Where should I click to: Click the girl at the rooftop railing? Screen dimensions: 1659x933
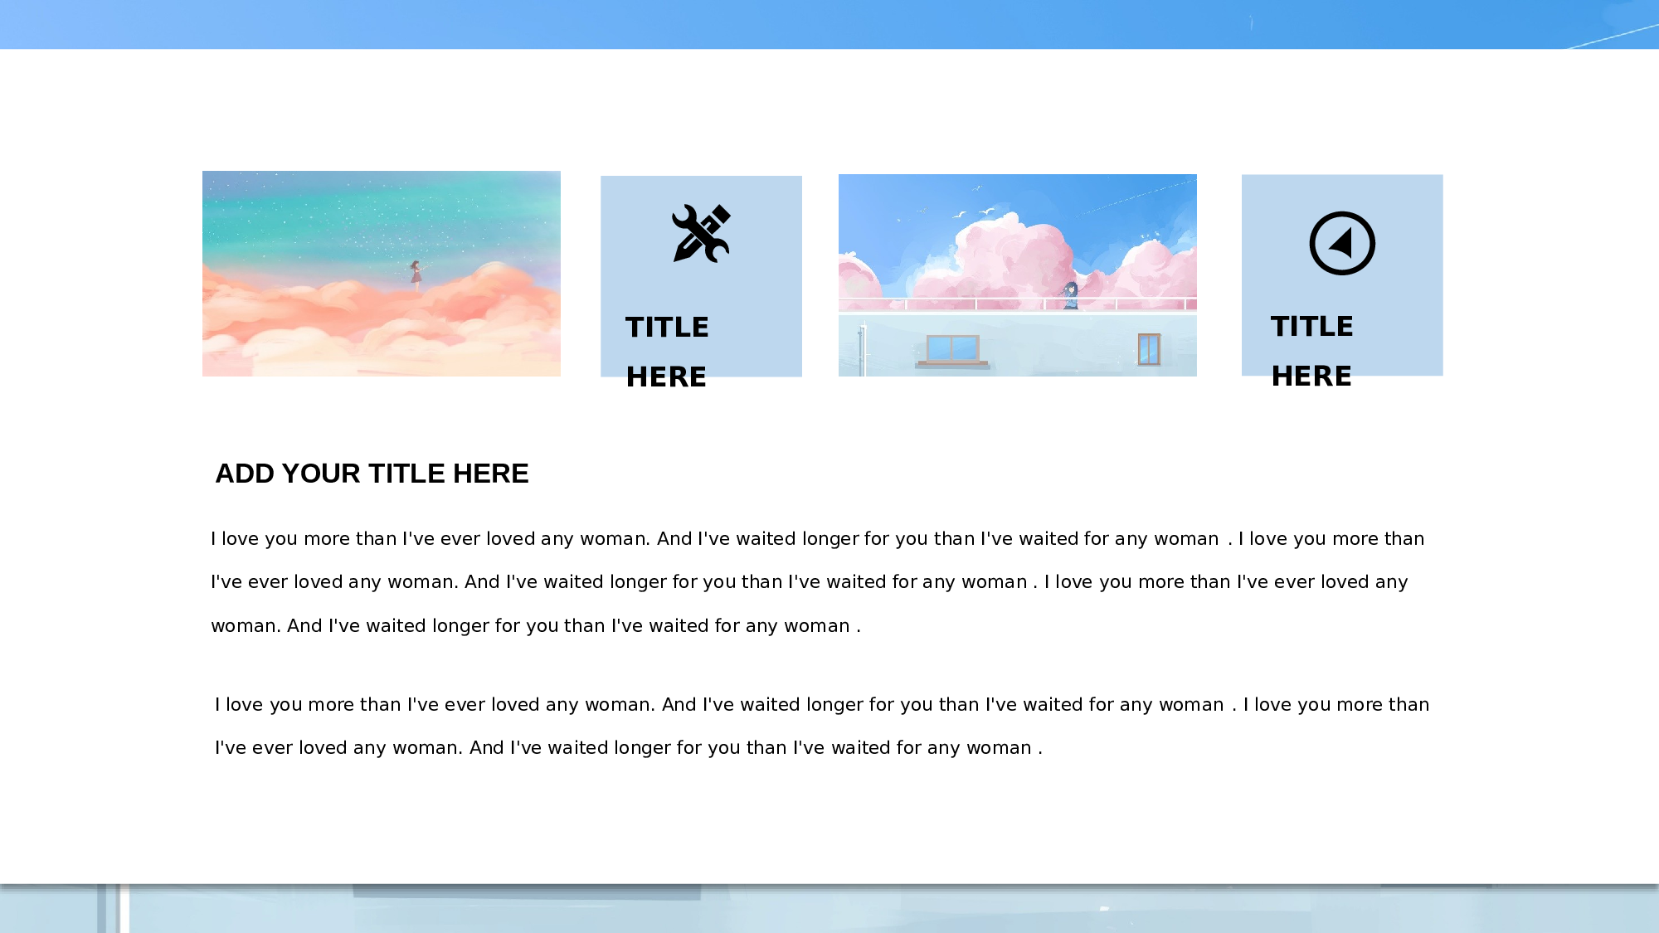pos(1071,295)
